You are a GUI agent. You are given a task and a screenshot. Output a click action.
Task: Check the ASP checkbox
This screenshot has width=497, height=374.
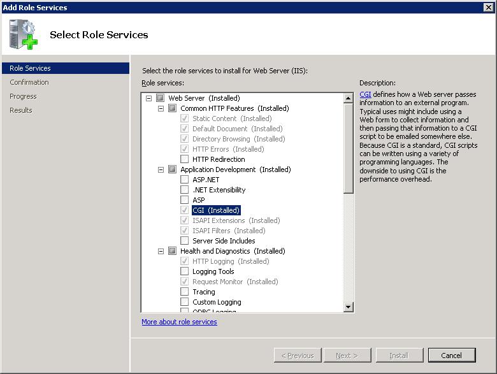point(185,199)
